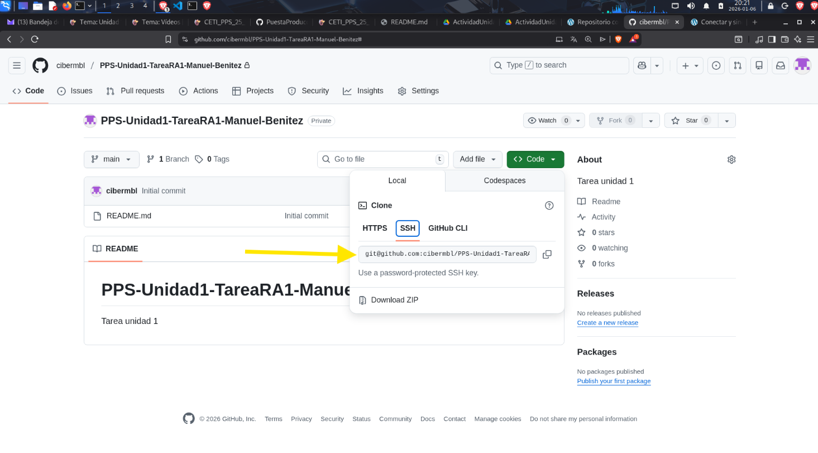This screenshot has width=818, height=453.
Task: Select HTTPS clone option
Action: tap(375, 228)
